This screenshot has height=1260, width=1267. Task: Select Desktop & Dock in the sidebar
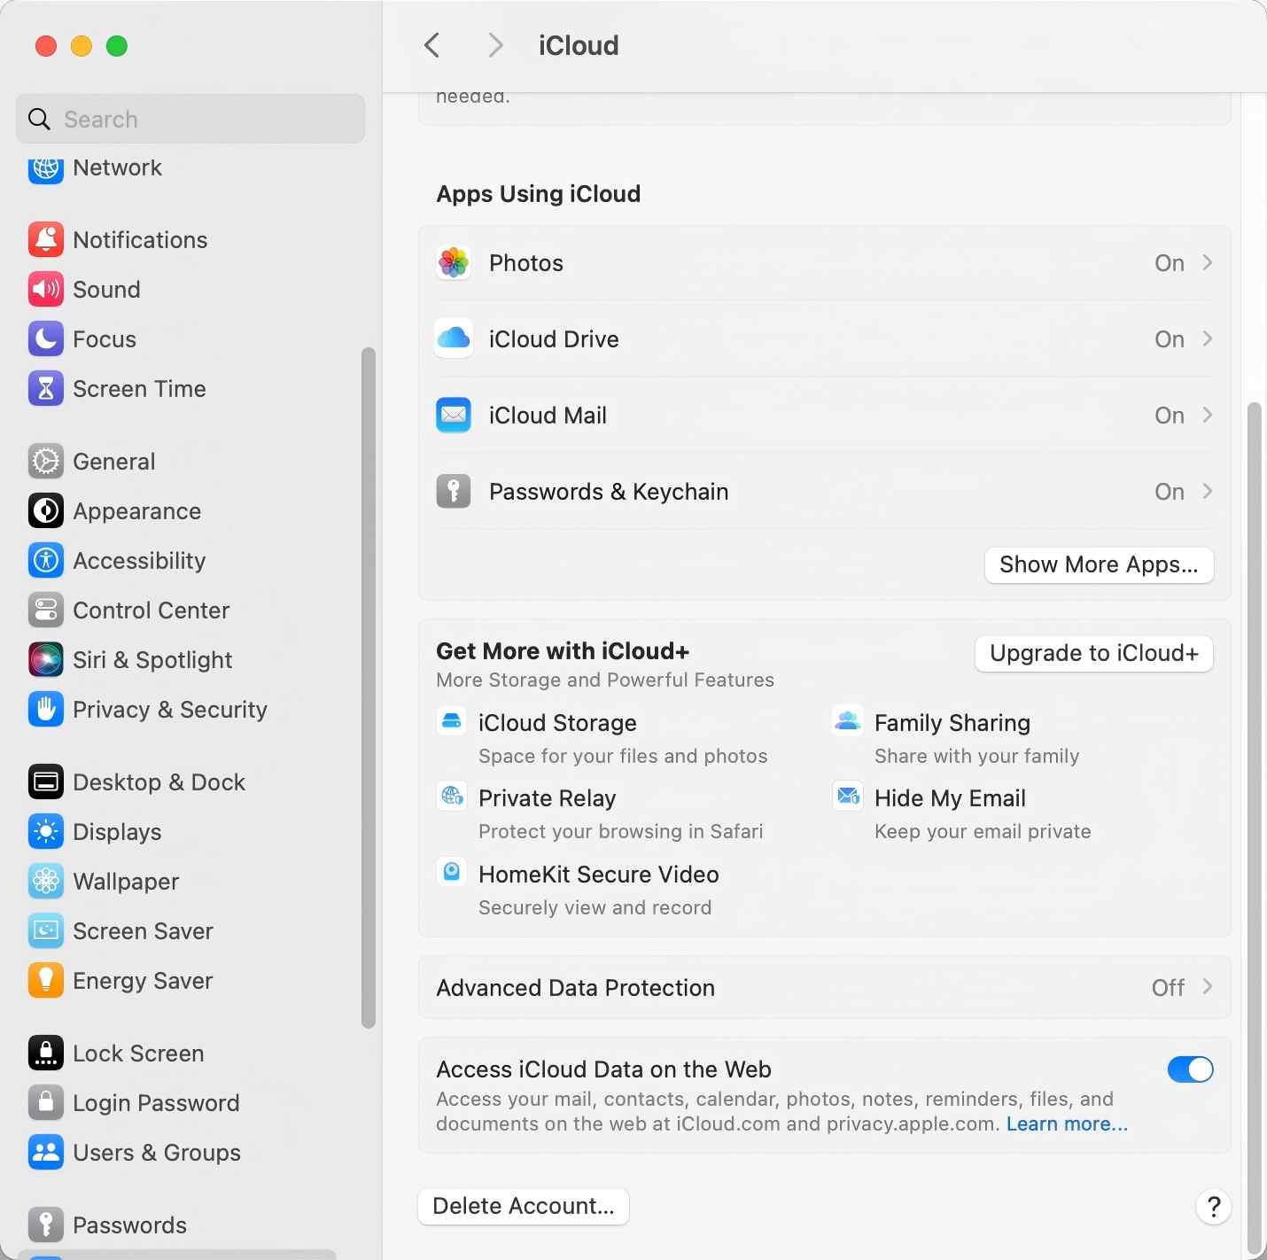pyautogui.click(x=159, y=782)
